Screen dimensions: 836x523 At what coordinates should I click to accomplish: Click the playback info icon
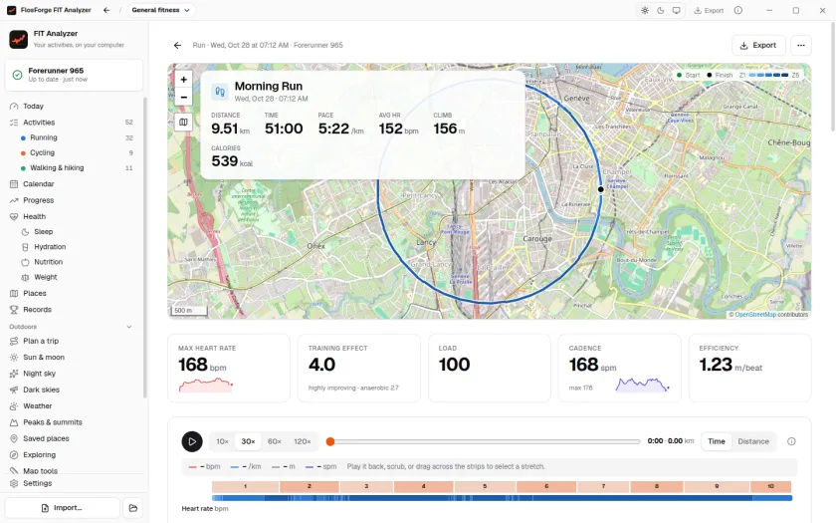pyautogui.click(x=791, y=441)
